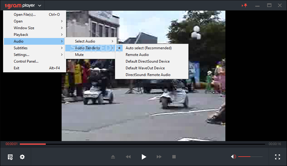The height and width of the screenshot is (166, 287).
Task: Select Default WaveOut Device
Action: (x=152, y=68)
